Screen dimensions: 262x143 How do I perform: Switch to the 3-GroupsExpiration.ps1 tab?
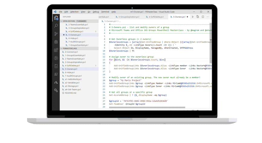tap(128, 17)
